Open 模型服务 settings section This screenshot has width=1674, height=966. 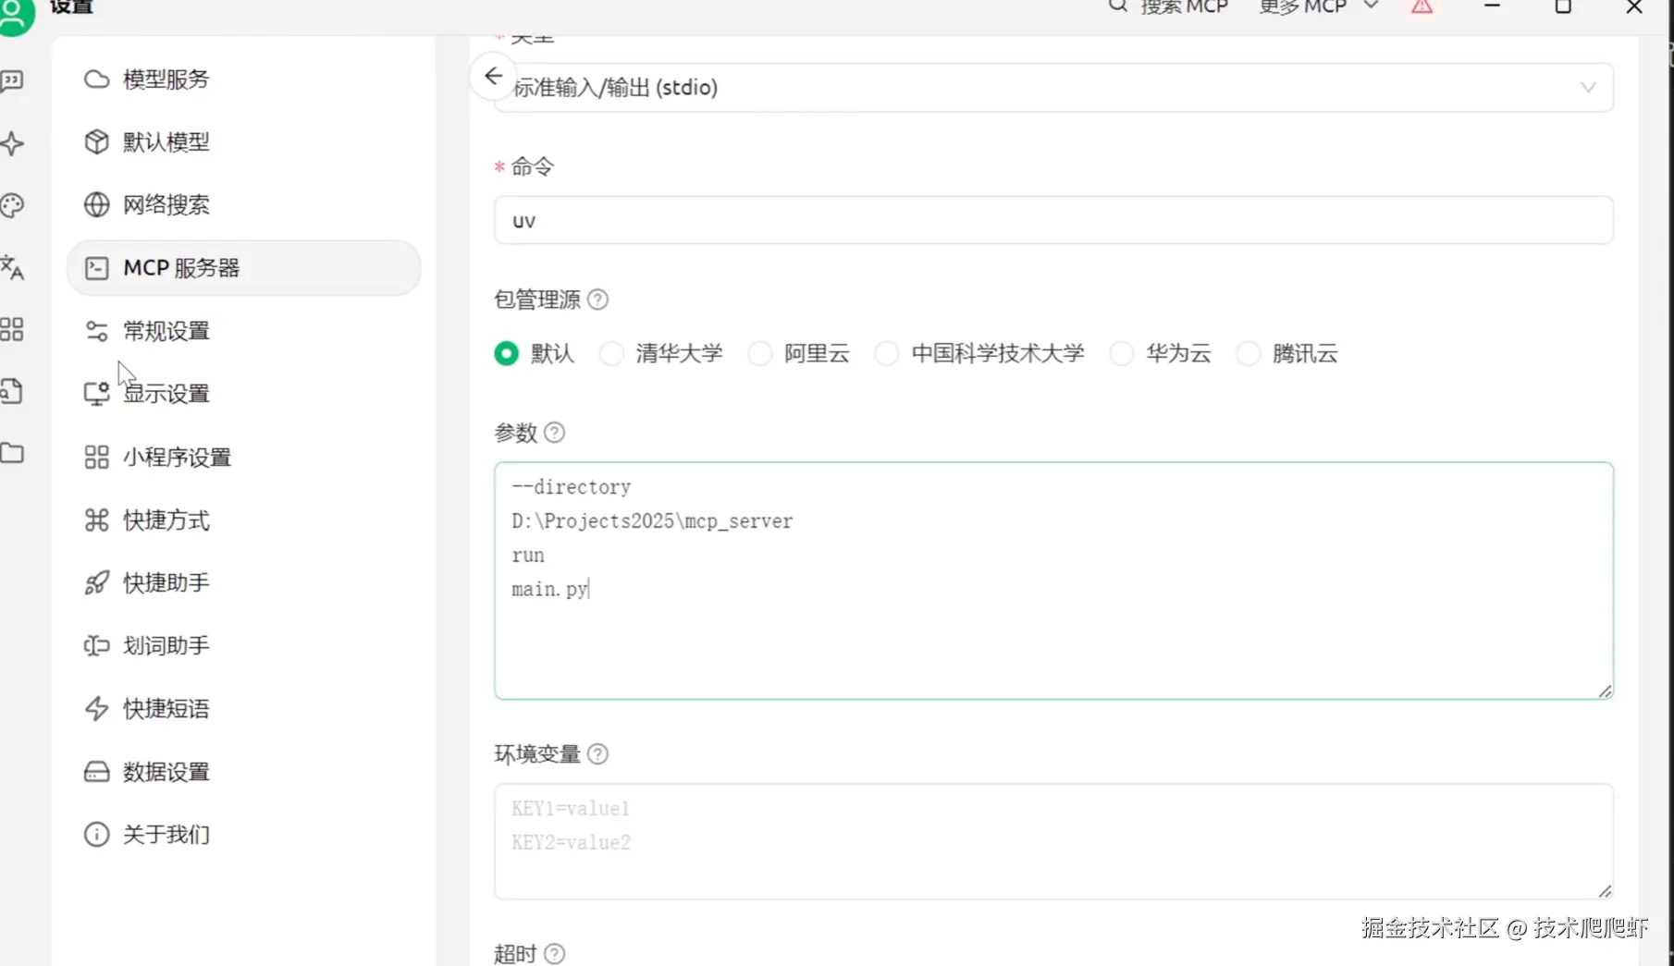(x=166, y=79)
